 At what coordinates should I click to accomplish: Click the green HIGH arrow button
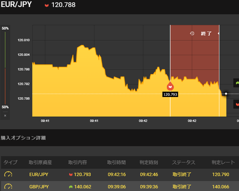click(237, 83)
